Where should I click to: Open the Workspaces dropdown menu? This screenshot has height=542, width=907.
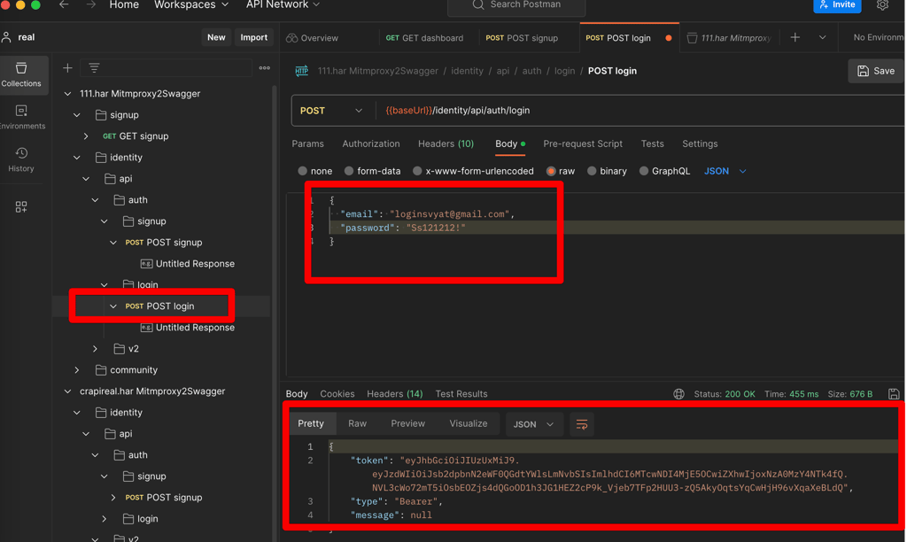pos(191,4)
